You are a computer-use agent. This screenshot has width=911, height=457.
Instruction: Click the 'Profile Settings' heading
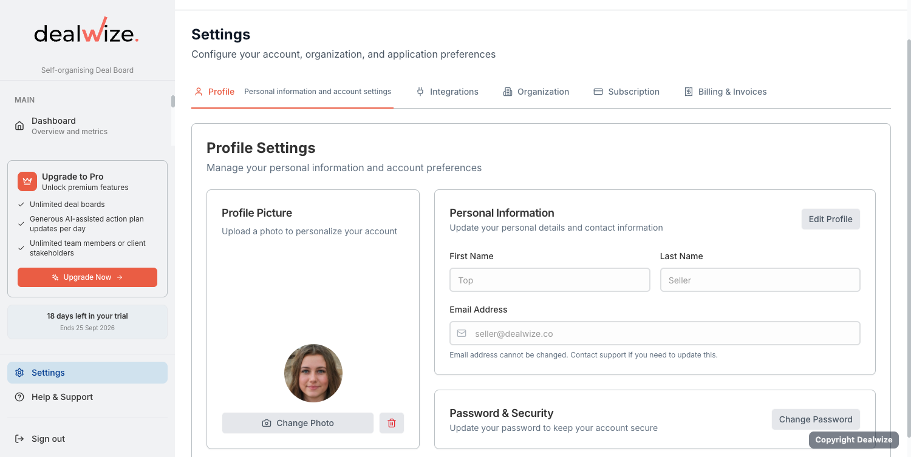[x=261, y=148]
